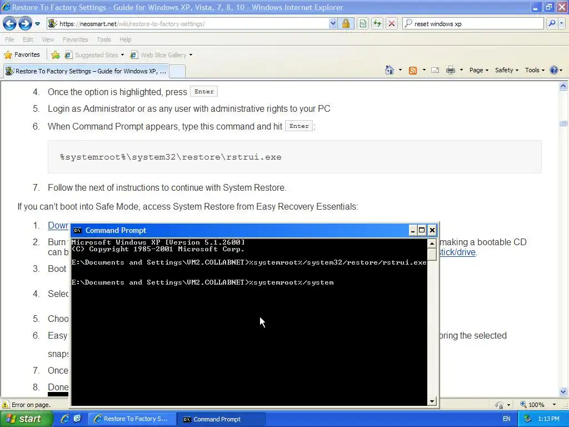Open Web Slice Gallery item
569x427 pixels.
(x=162, y=55)
